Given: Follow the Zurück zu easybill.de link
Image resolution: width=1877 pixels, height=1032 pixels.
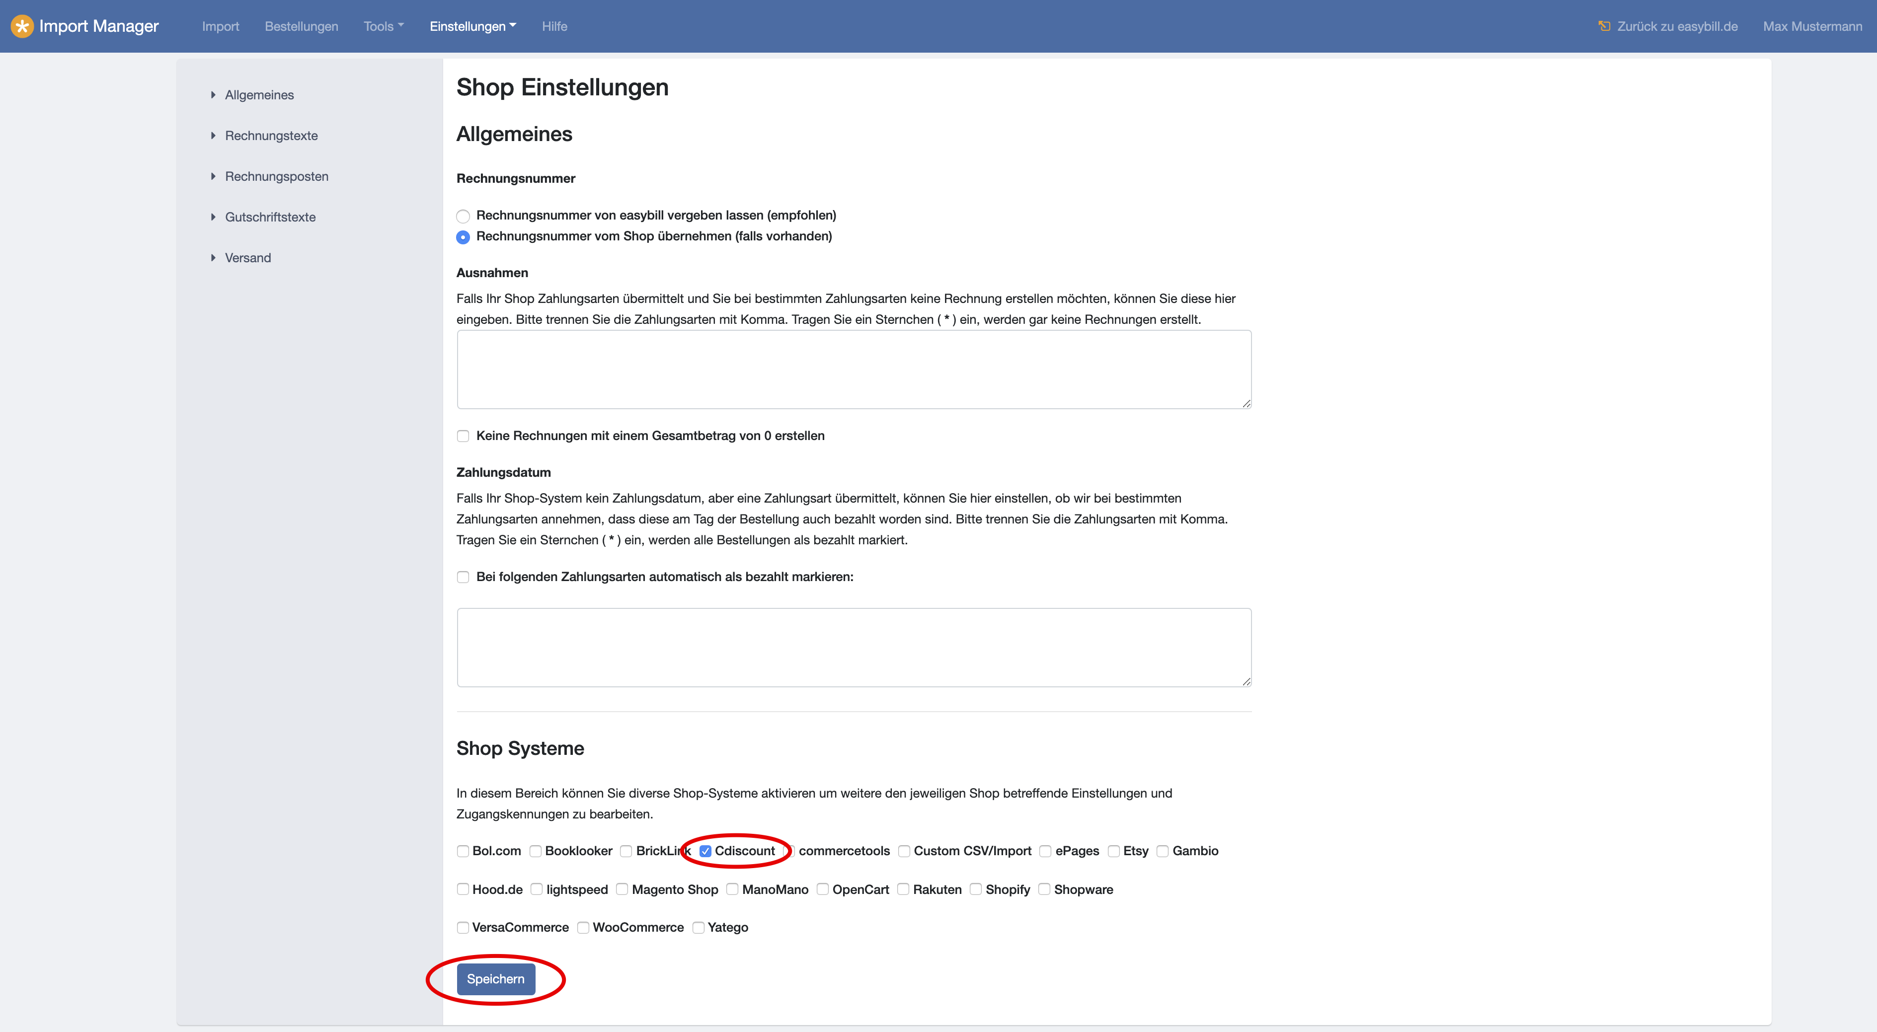Looking at the screenshot, I should tap(1677, 26).
